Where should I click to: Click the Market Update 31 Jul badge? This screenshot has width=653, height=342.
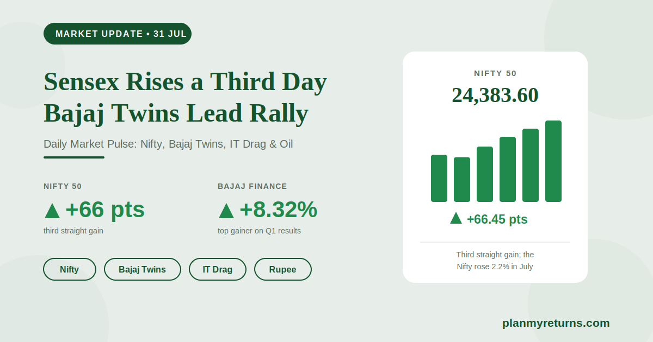point(118,34)
